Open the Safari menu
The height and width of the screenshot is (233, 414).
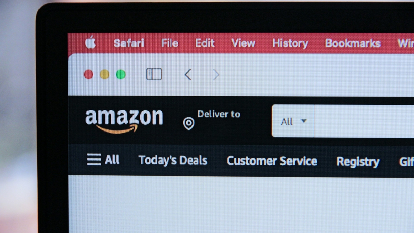click(x=129, y=43)
